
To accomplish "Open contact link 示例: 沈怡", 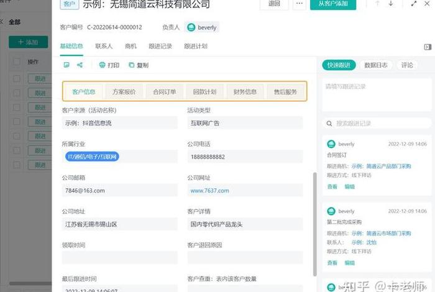I will coord(364,242).
